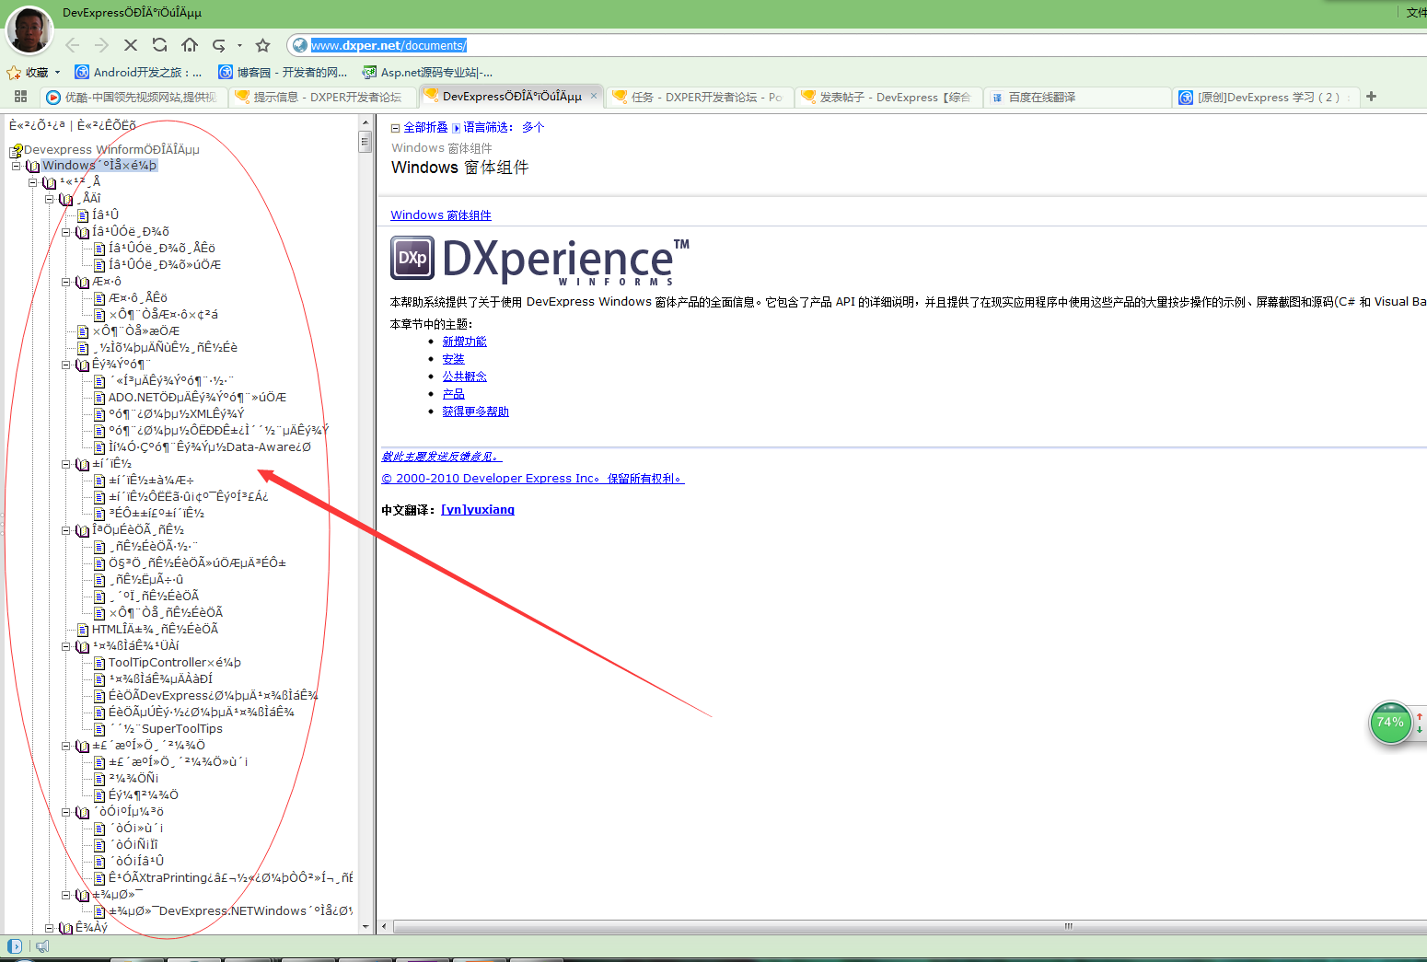Collapse the ToolTipController parent node
The image size is (1427, 962).
click(x=65, y=646)
